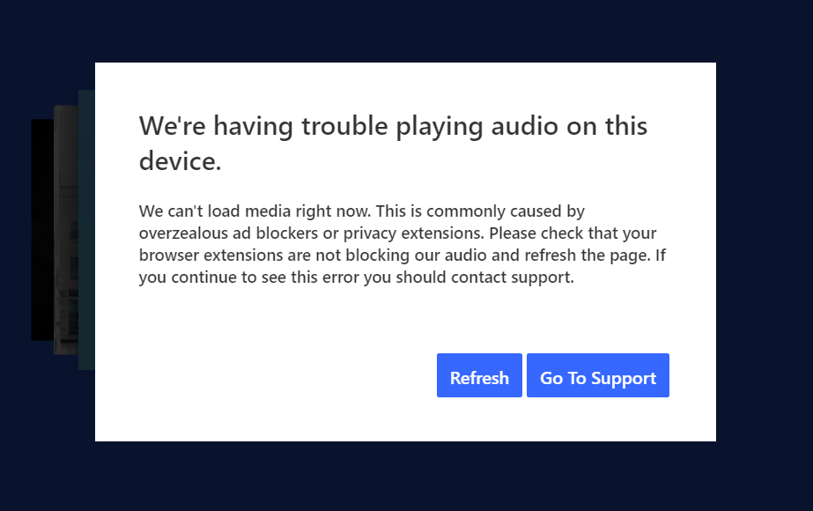The height and width of the screenshot is (511, 813).
Task: Select the gray building thumbnail behind dialog
Action: tap(66, 229)
